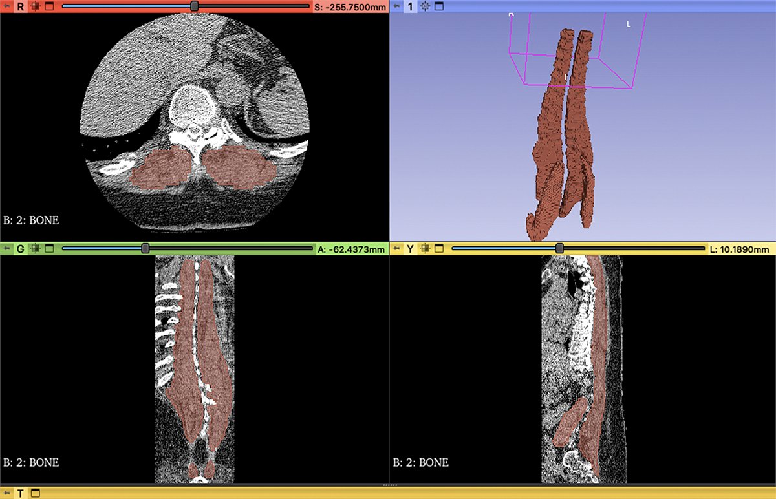The image size is (776, 499).
Task: Maximize the yellow sagittal slice view
Action: 438,249
